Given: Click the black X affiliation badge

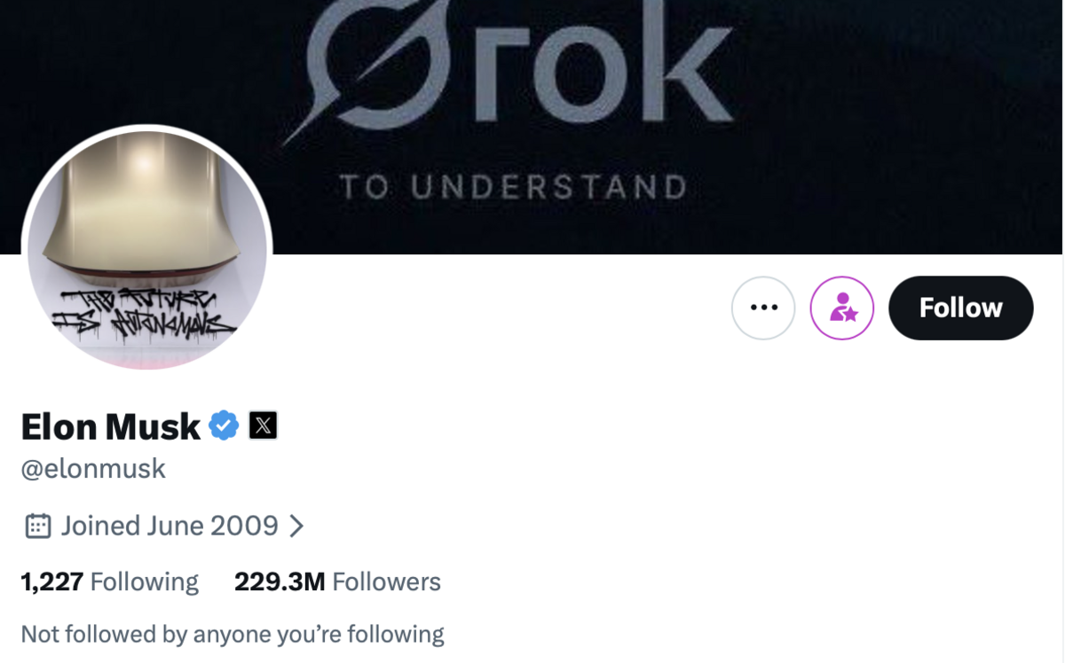Looking at the screenshot, I should 263,426.
